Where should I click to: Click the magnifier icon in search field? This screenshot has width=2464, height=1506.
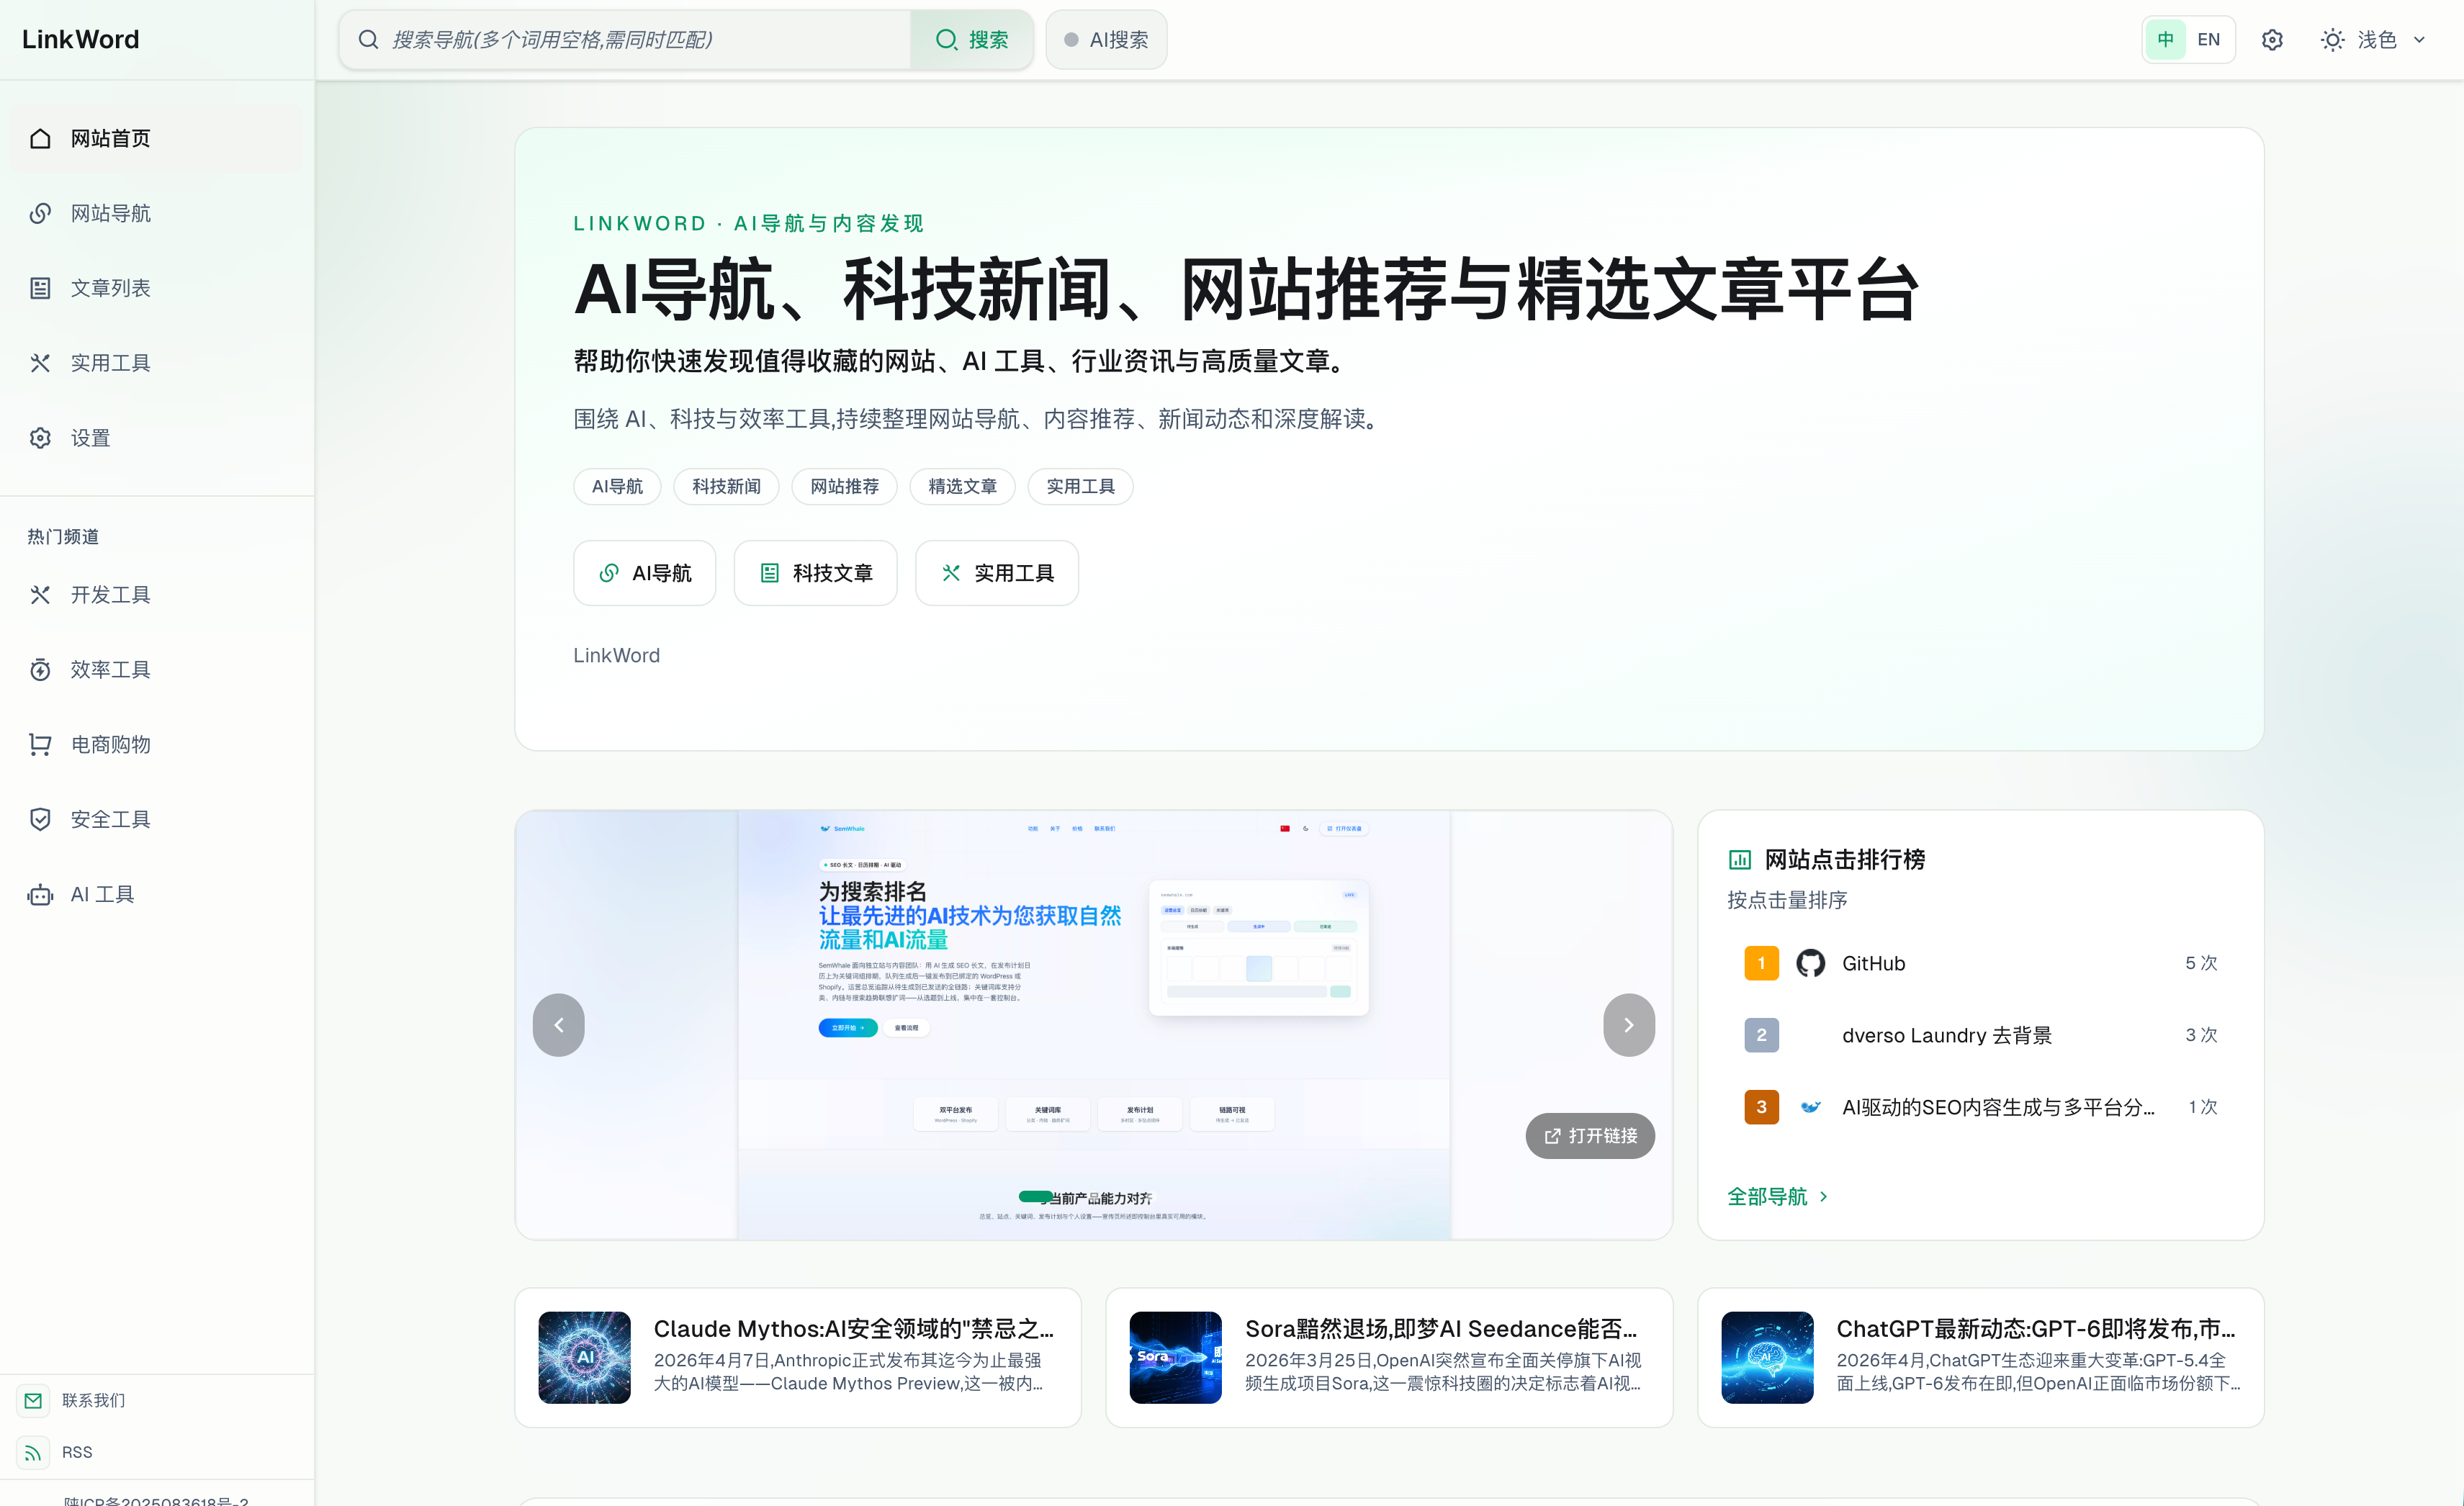coord(368,39)
